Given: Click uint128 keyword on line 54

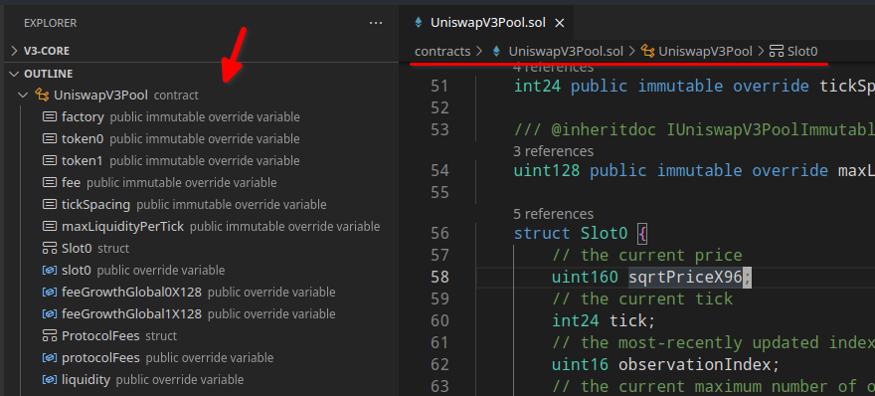Looking at the screenshot, I should tap(547, 170).
